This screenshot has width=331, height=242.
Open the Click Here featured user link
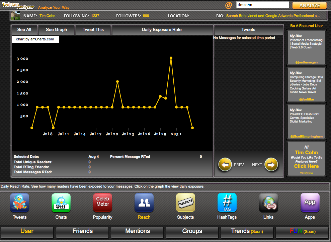pyautogui.click(x=306, y=166)
